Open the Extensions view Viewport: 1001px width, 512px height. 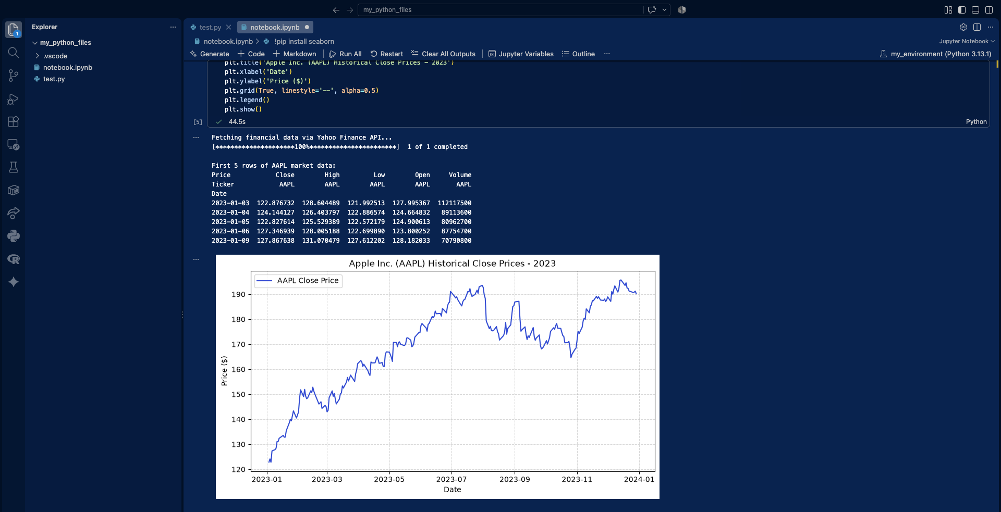tap(14, 121)
